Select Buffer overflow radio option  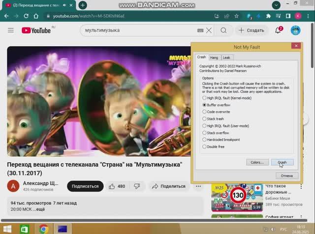click(216, 105)
